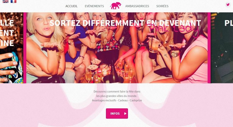Open the ACCUEIL menu item

tap(71, 6)
